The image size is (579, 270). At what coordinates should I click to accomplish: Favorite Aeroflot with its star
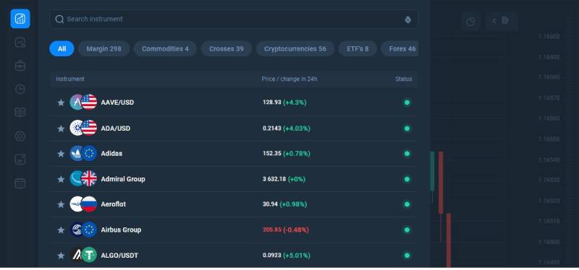tap(61, 204)
